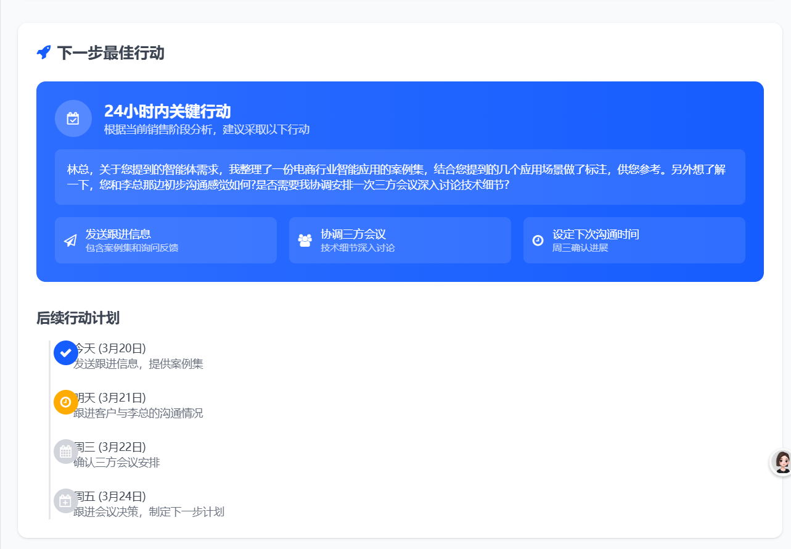Click the 后续行动计划 section heading

click(78, 318)
